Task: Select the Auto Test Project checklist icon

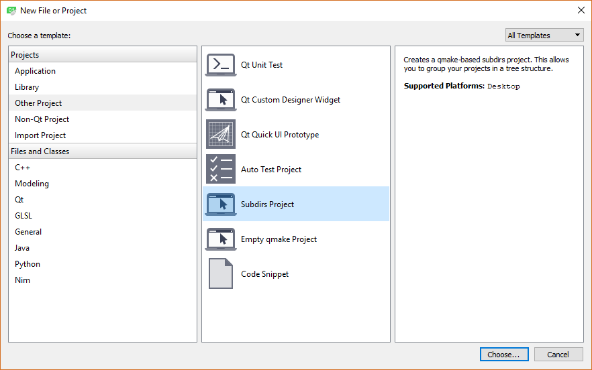Action: click(220, 170)
